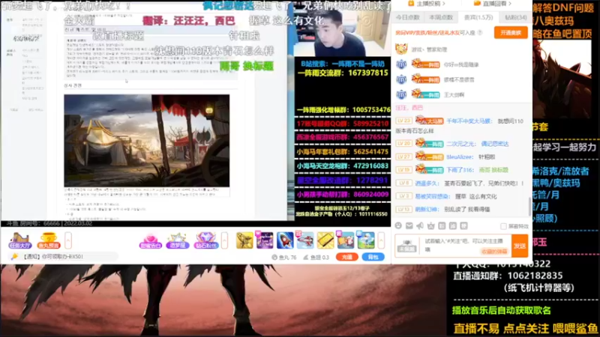600x337 pixels.
Task: Switch to 贵宾(1.5万) tab
Action: 478,17
